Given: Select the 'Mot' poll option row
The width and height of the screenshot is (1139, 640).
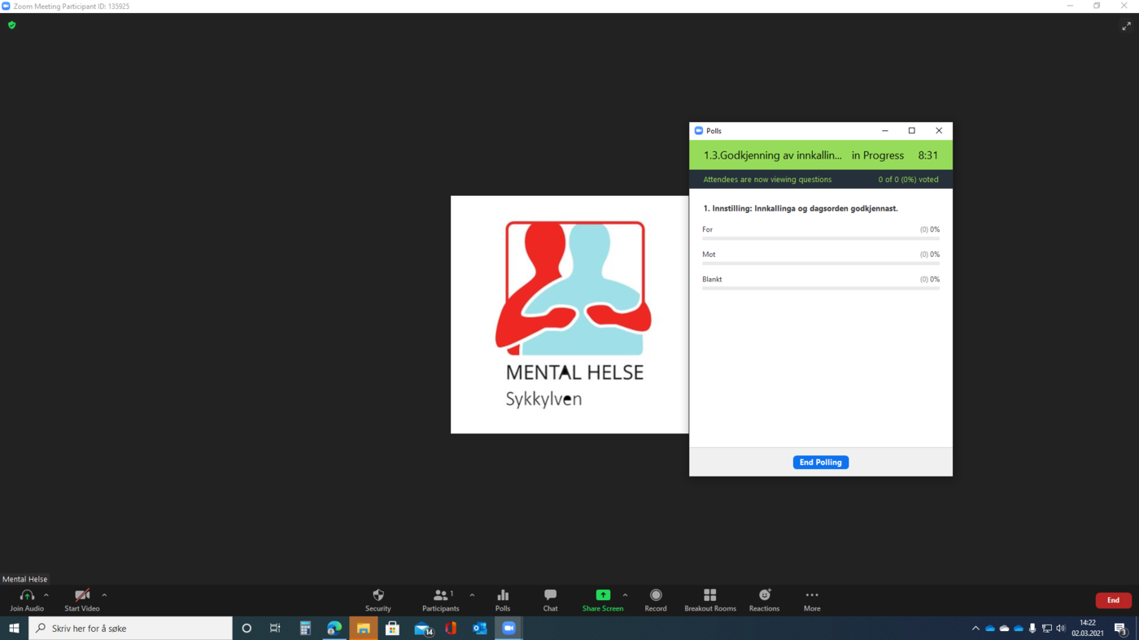Looking at the screenshot, I should point(821,257).
